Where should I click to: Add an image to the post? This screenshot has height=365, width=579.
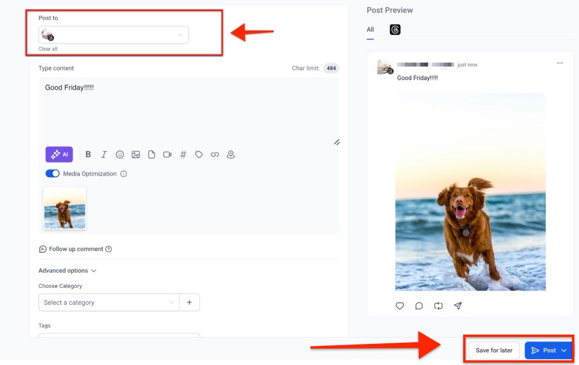pos(136,154)
